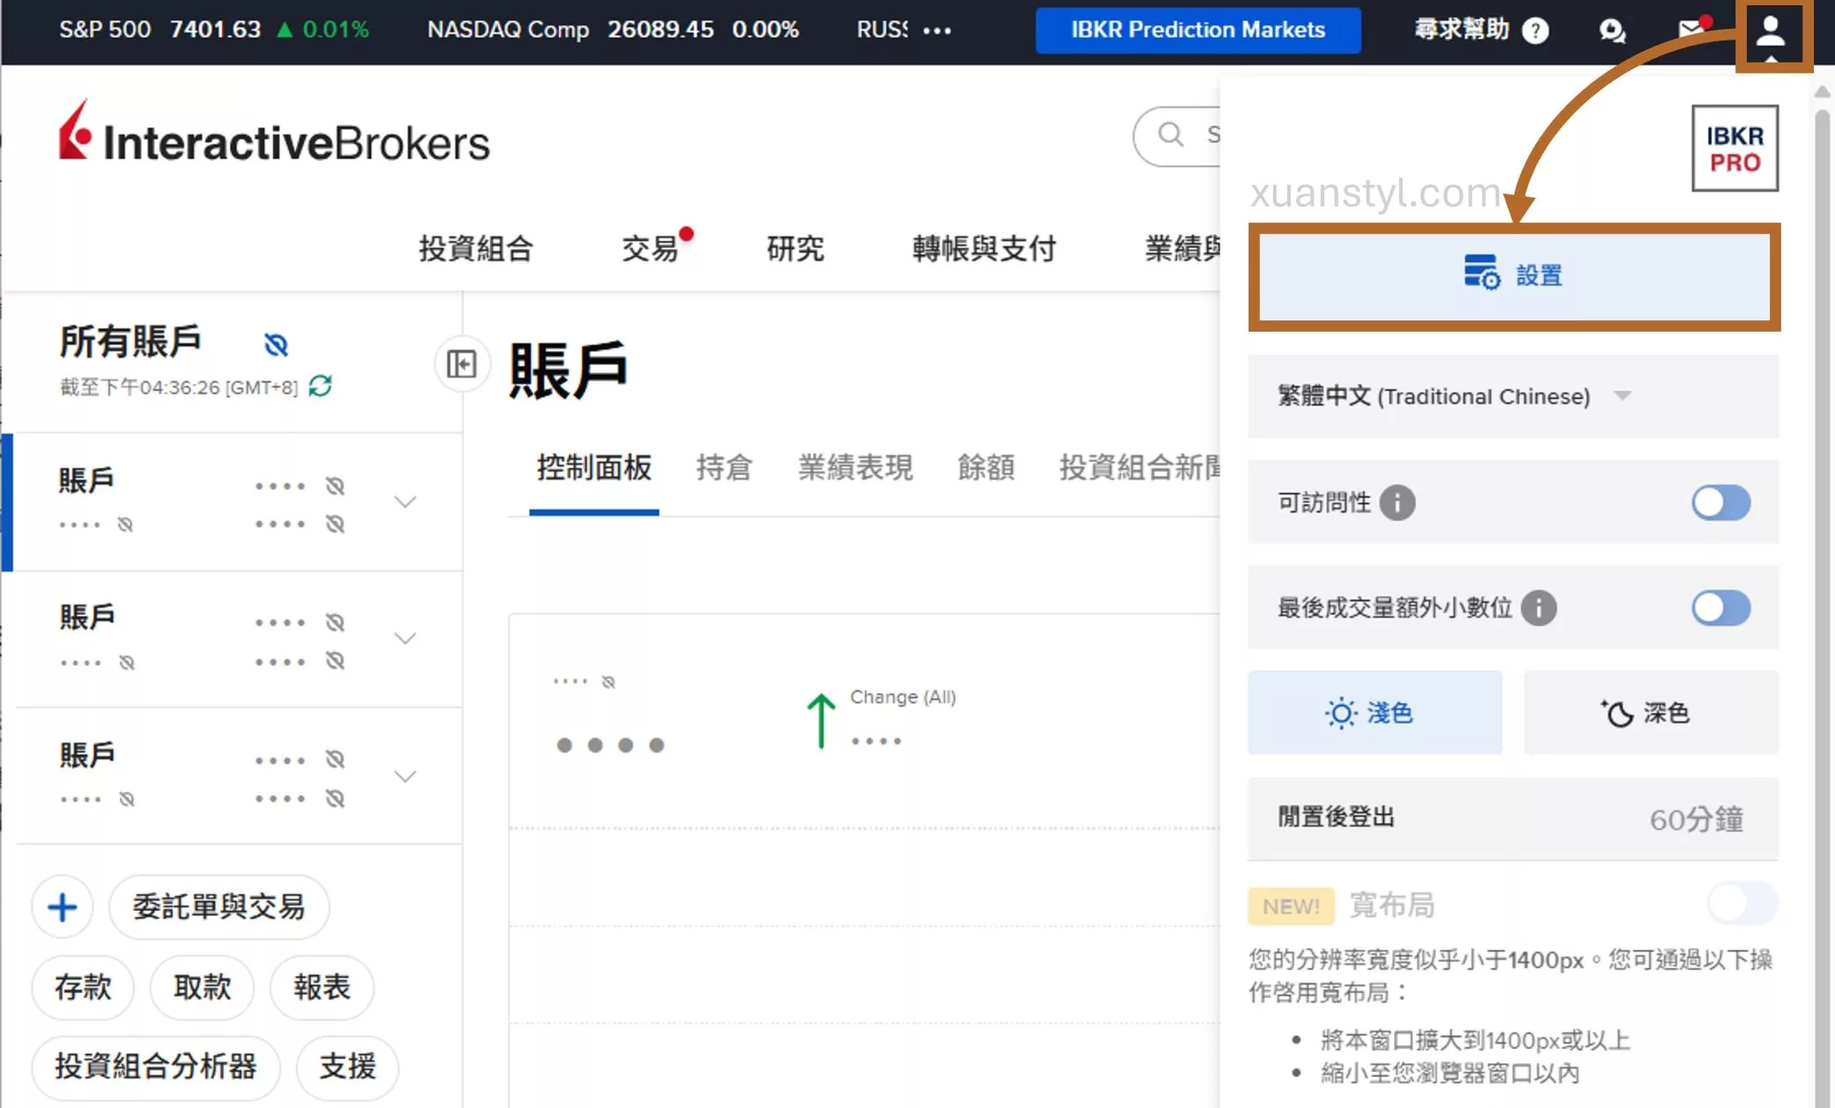Click top hidden-value icon in second 賬戶 row
The image size is (1835, 1108).
pyautogui.click(x=335, y=622)
